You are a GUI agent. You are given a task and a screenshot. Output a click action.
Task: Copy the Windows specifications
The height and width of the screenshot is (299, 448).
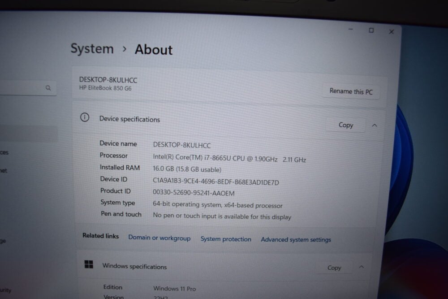point(334,268)
